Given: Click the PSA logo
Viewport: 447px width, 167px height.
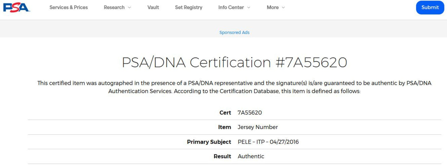Looking at the screenshot, I should point(16,7).
